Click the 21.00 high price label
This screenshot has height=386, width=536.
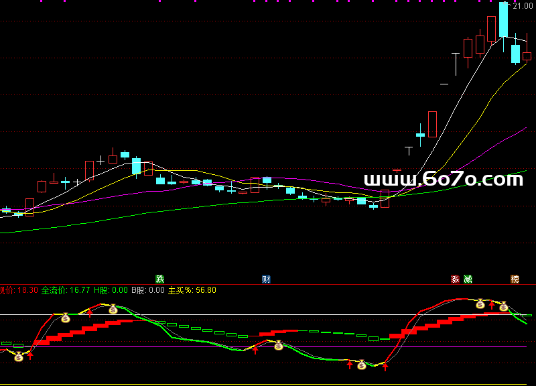coord(523,6)
